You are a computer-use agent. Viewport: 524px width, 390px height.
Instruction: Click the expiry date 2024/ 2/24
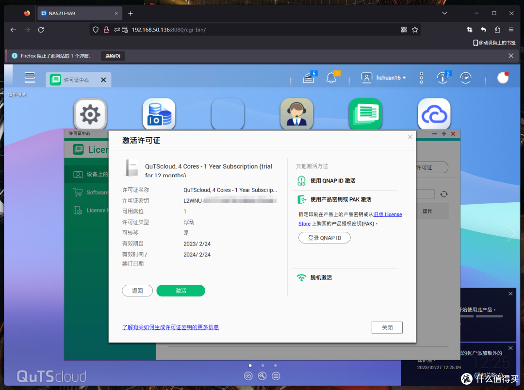pyautogui.click(x=197, y=255)
